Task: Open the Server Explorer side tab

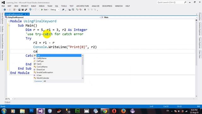Action: point(2,18)
